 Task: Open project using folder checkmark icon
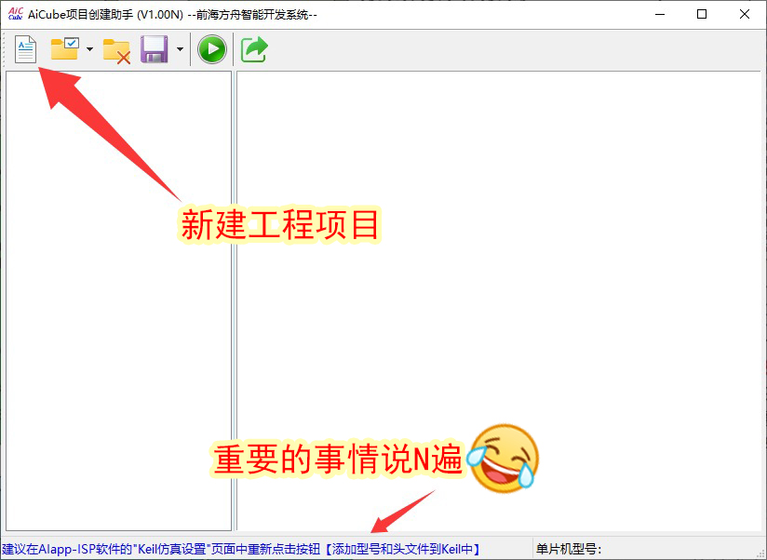[x=64, y=49]
